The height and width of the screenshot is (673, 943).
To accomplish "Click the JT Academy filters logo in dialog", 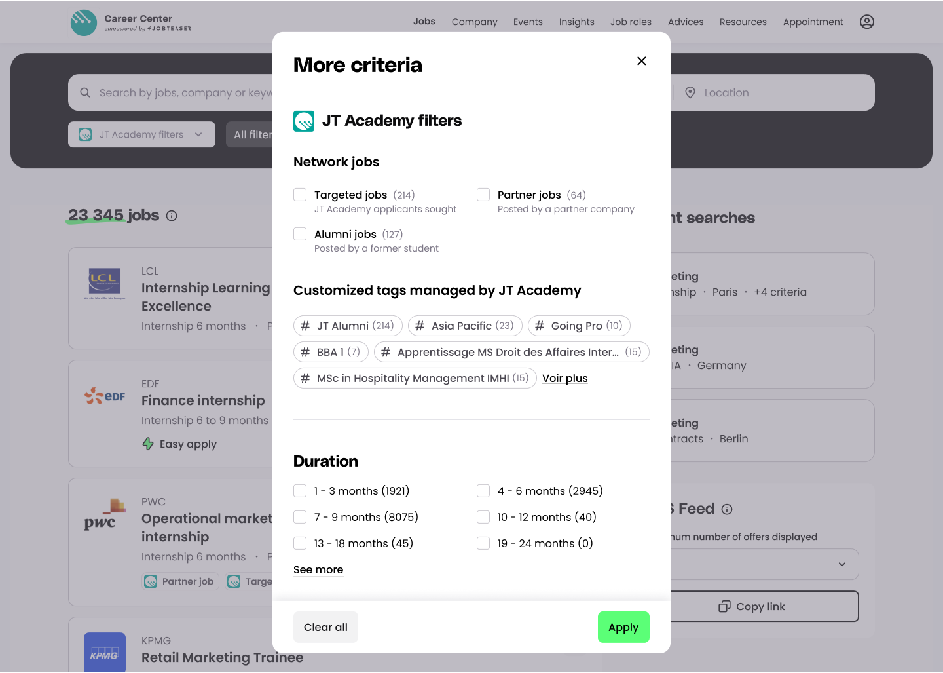I will (304, 121).
